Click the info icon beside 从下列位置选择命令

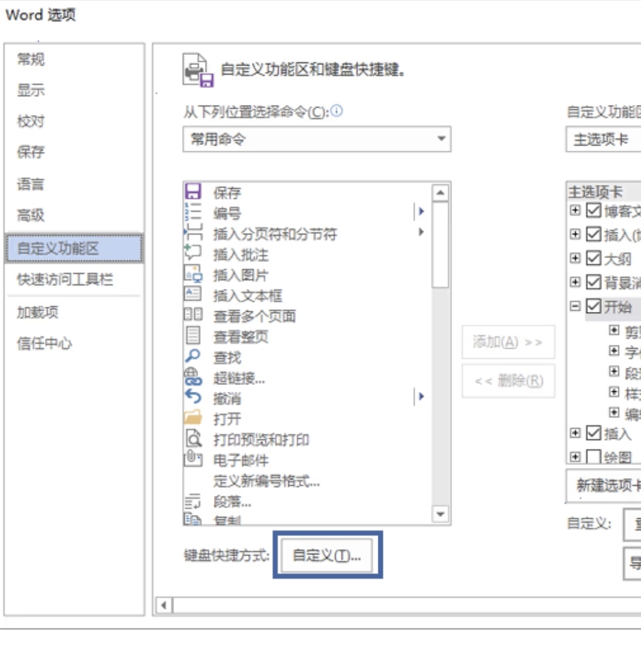[336, 111]
